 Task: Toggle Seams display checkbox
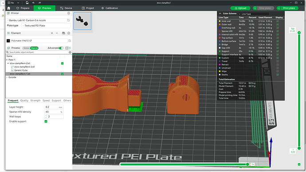[x=278, y=74]
